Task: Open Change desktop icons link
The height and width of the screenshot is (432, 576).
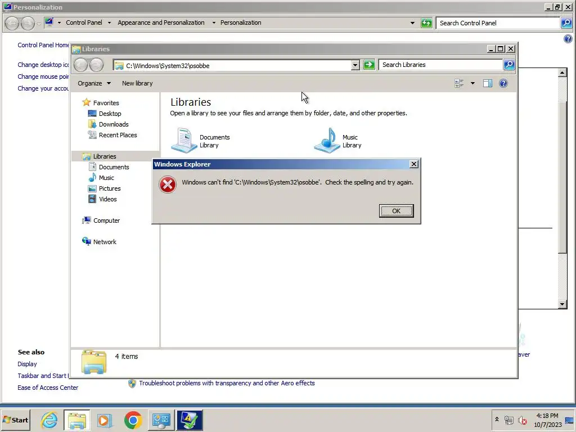Action: [x=43, y=65]
